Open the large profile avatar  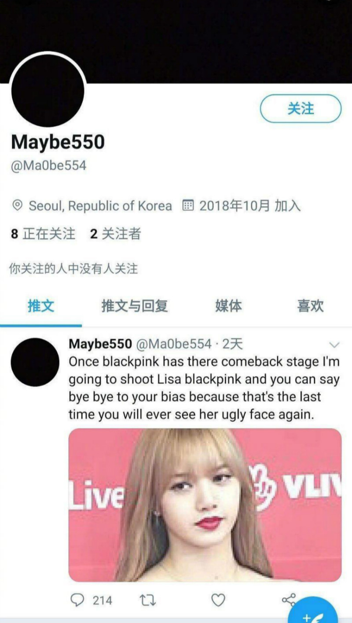pos(48,90)
